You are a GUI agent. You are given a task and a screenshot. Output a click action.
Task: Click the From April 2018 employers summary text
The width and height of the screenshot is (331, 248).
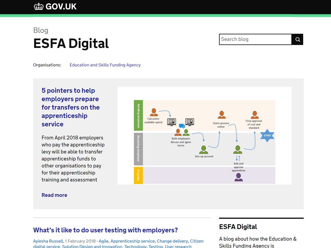[73, 158]
